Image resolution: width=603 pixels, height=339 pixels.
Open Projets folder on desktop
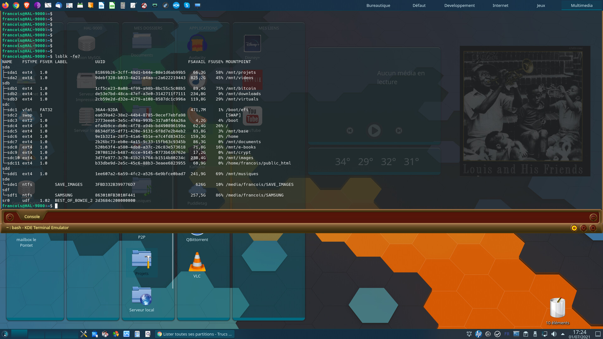pos(142,263)
